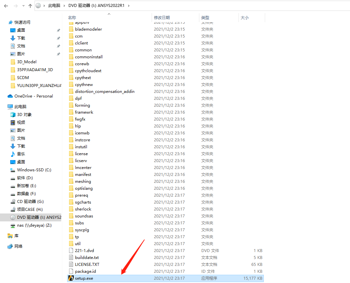Viewport: 350px width, 283px height.
Task: Click the nas (\\deyaya) (Z:) network drive icon
Action: coord(13,225)
